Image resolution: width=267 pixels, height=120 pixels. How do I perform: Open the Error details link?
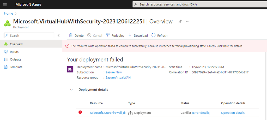[x=201, y=113]
